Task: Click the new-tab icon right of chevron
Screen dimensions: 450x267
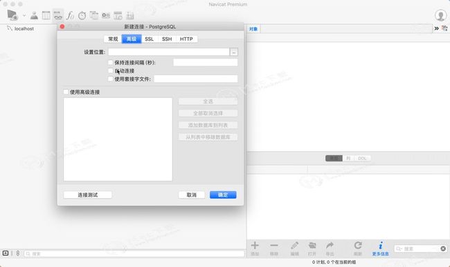Action: [444, 28]
